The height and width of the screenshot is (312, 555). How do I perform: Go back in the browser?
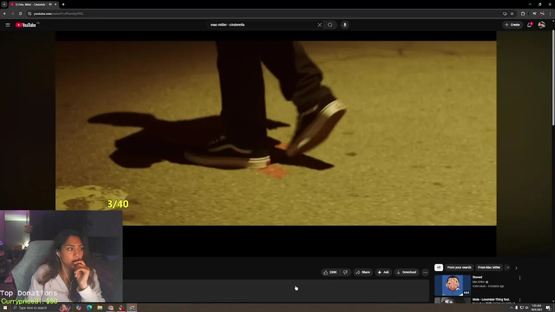click(5, 13)
